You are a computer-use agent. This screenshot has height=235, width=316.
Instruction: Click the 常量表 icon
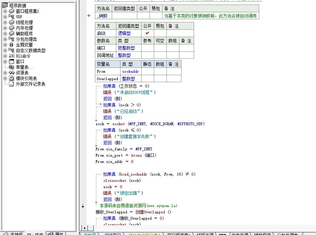pyautogui.click(x=12, y=67)
